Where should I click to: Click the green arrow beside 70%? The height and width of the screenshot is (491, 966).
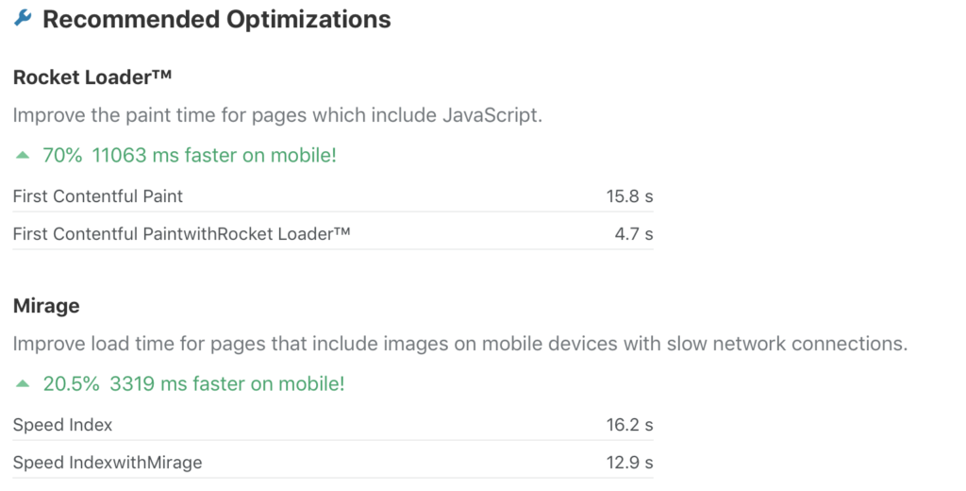pyautogui.click(x=23, y=155)
